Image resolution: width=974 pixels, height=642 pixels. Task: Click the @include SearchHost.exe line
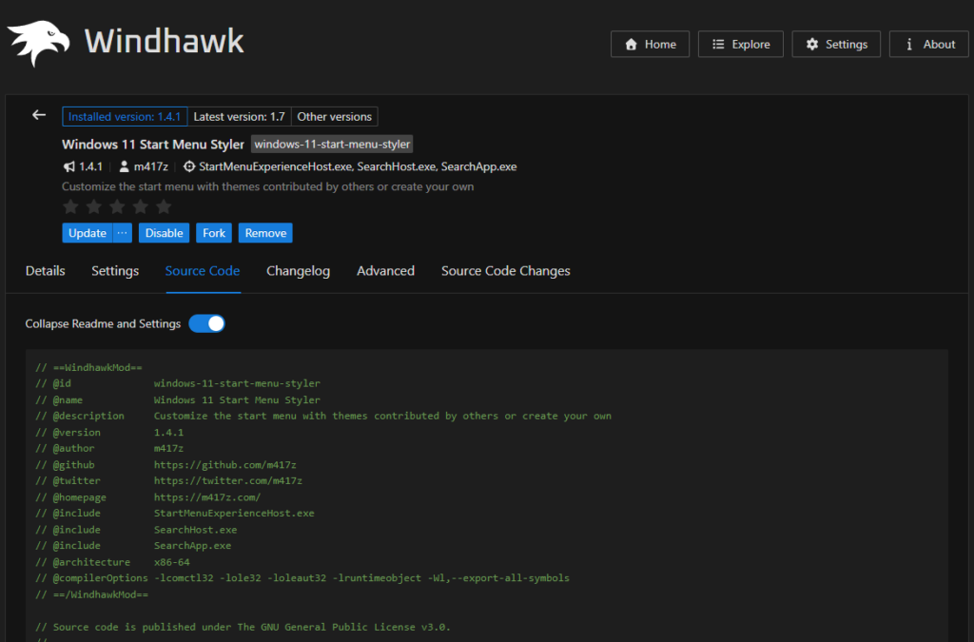136,530
